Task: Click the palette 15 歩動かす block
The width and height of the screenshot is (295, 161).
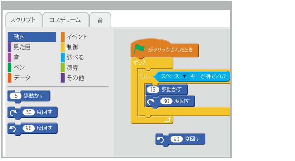Action: [29, 96]
